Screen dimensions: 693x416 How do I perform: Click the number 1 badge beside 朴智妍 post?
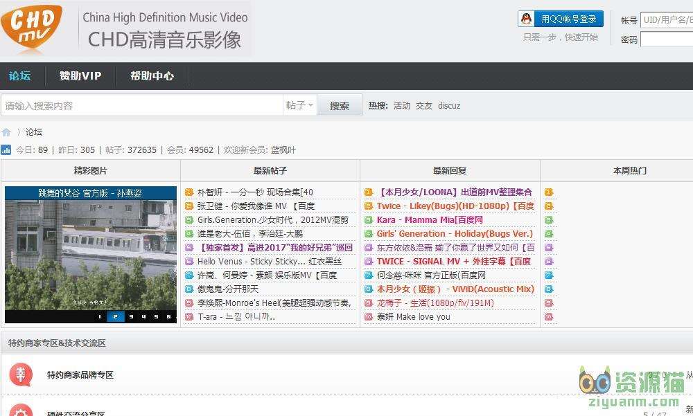(189, 192)
